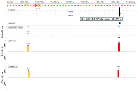Open the SpliceAI REF/ALT track label
Screen dimensions: 137x91
15,27
